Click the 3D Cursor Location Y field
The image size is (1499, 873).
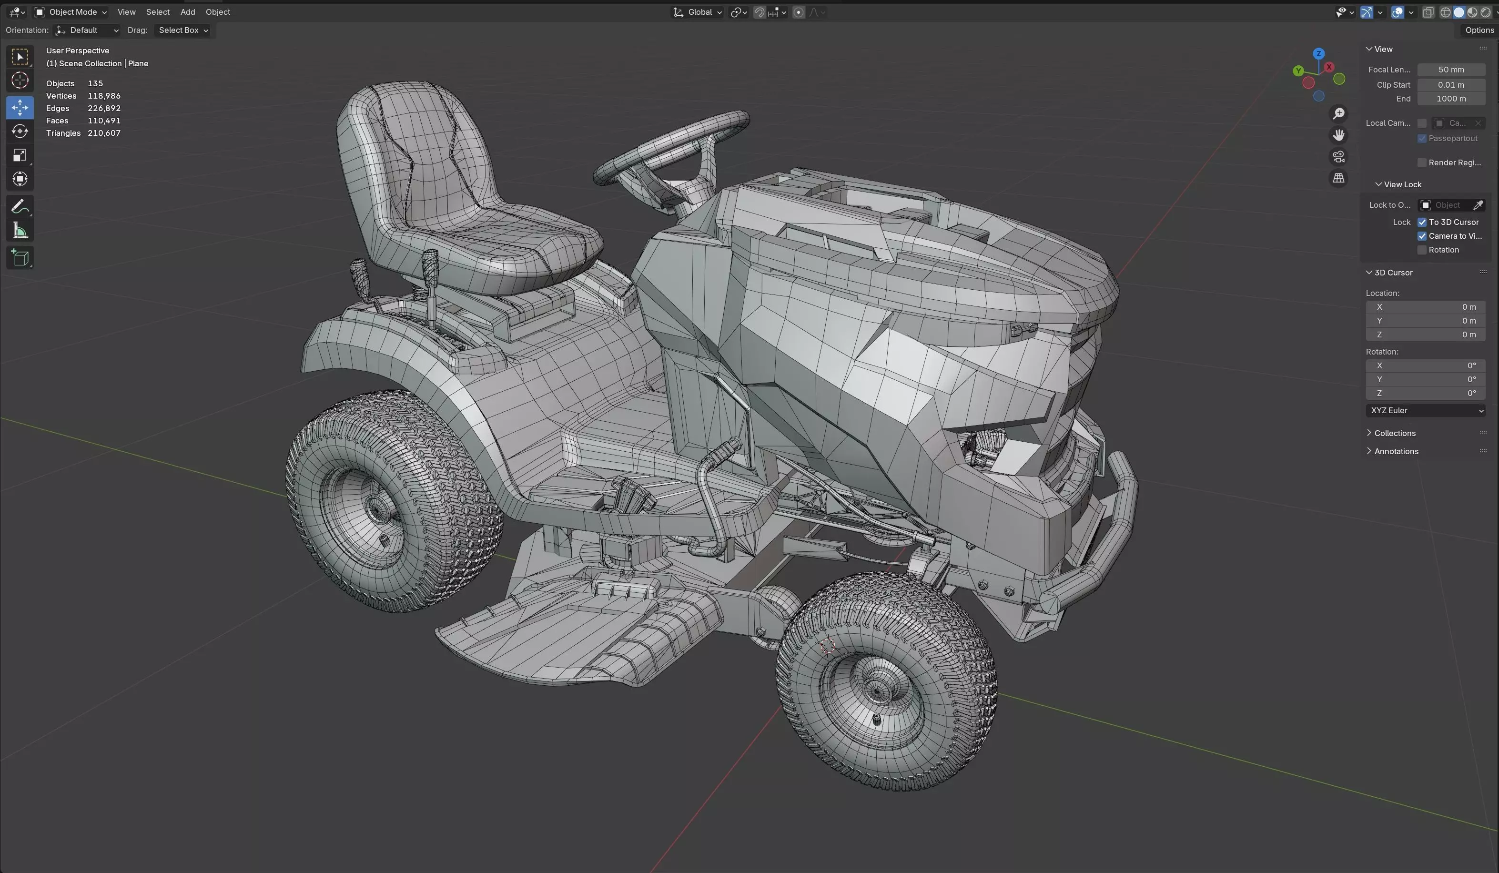[x=1425, y=321]
